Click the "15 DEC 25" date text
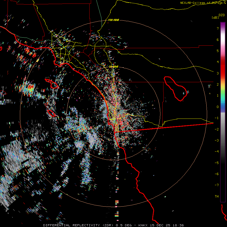227x227 pixels. coord(161,225)
